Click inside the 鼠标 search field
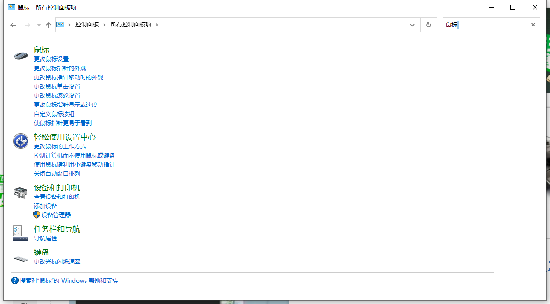The image size is (550, 304). point(488,25)
